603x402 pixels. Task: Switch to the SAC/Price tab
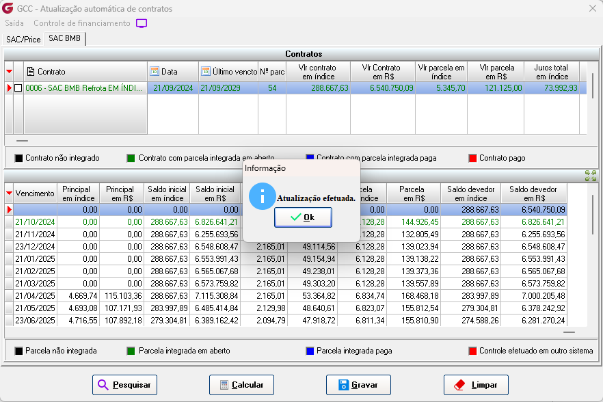click(x=23, y=39)
